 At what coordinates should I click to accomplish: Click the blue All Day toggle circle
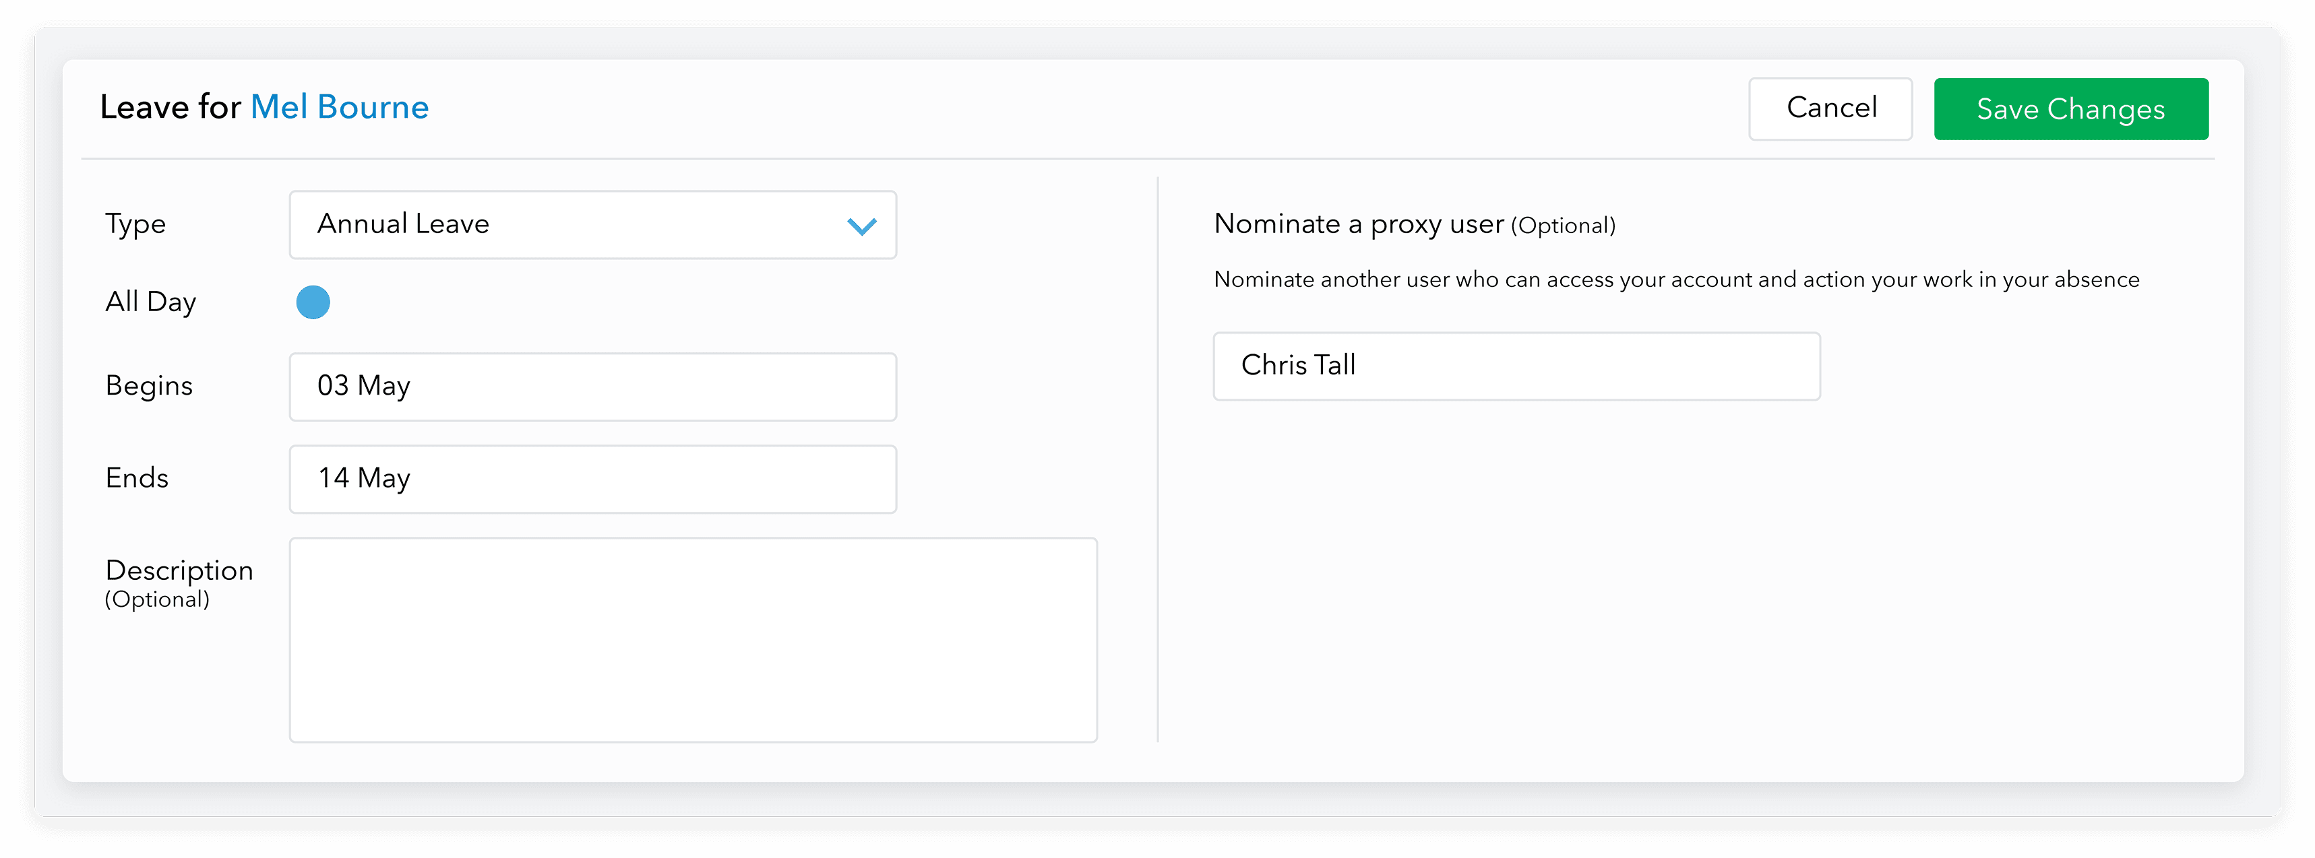click(x=313, y=302)
